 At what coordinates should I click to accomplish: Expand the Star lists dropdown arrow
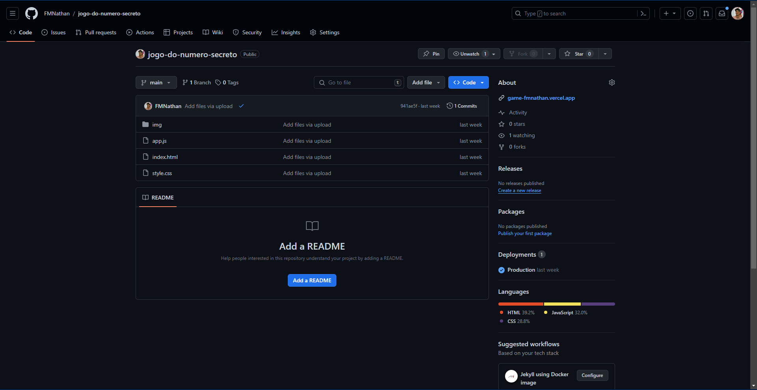click(x=605, y=54)
